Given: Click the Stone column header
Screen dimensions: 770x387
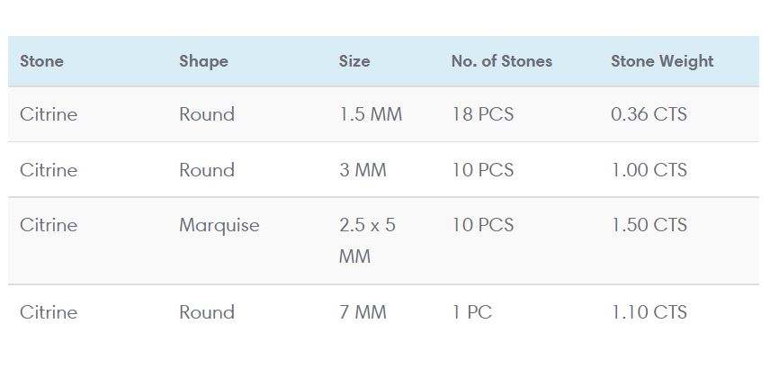Looking at the screenshot, I should point(41,61).
